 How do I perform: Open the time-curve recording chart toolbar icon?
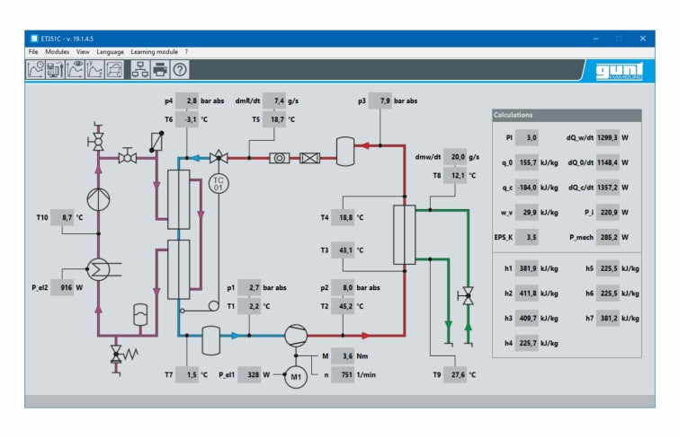(37, 70)
